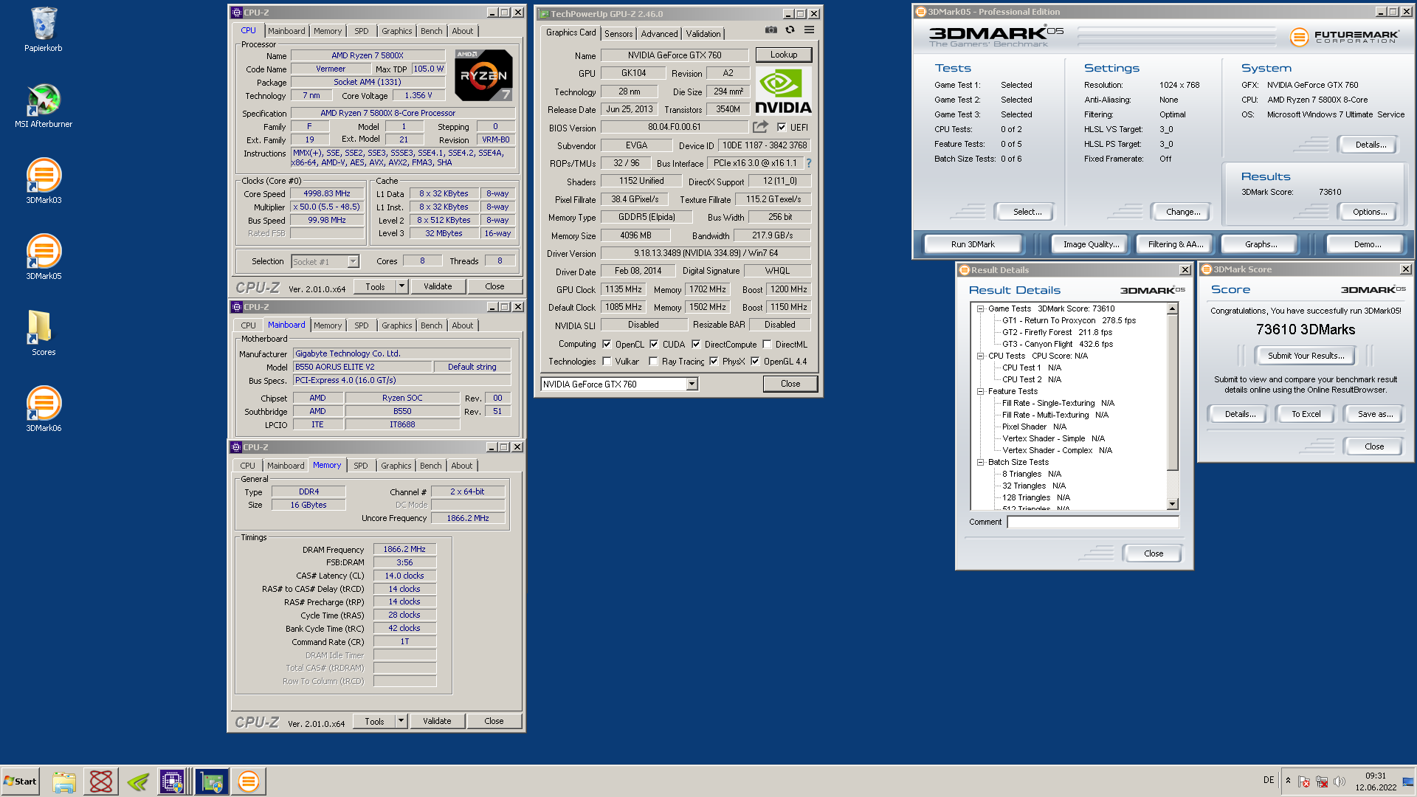Screen dimensions: 1417x797
Task: Collapse the CPU Tests tree node
Action: pyautogui.click(x=980, y=356)
